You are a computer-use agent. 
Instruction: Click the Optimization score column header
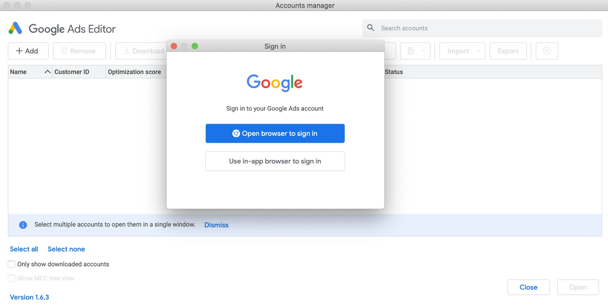tap(136, 72)
